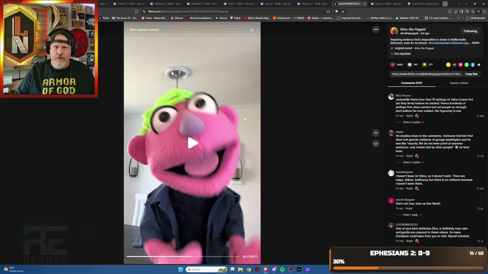Click the Copy link button

click(x=471, y=74)
